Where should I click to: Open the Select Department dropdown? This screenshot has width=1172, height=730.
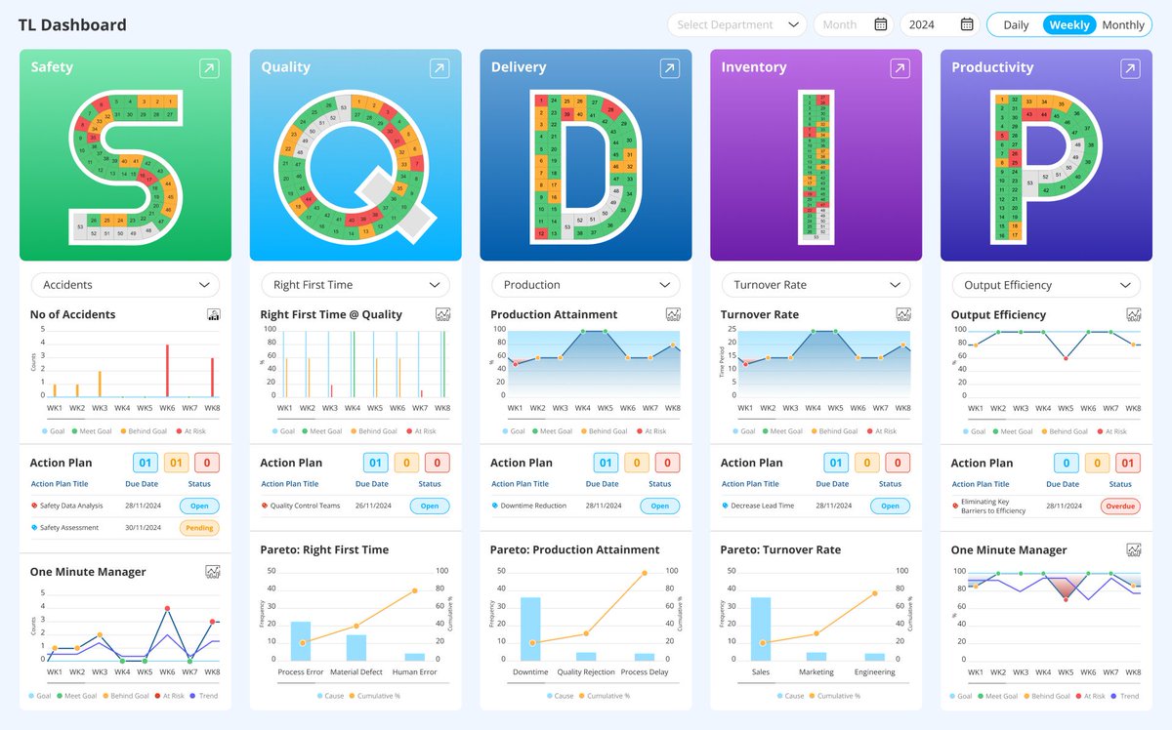click(736, 23)
